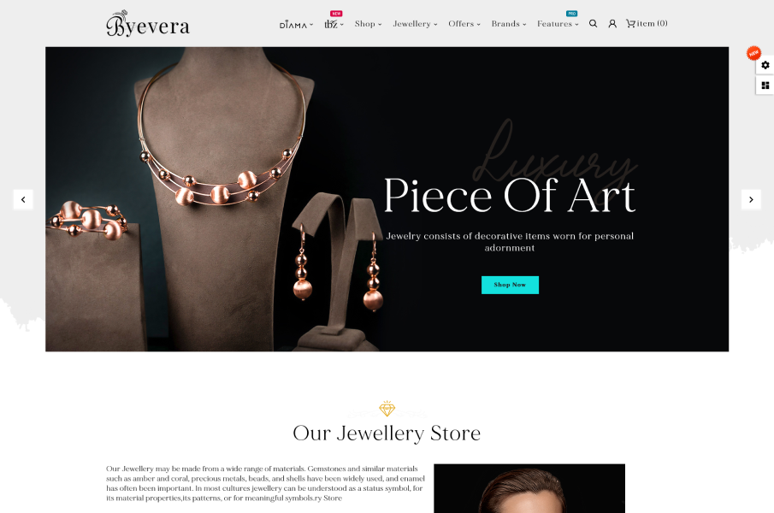Click the Byevera logo
The image size is (774, 513).
[148, 24]
